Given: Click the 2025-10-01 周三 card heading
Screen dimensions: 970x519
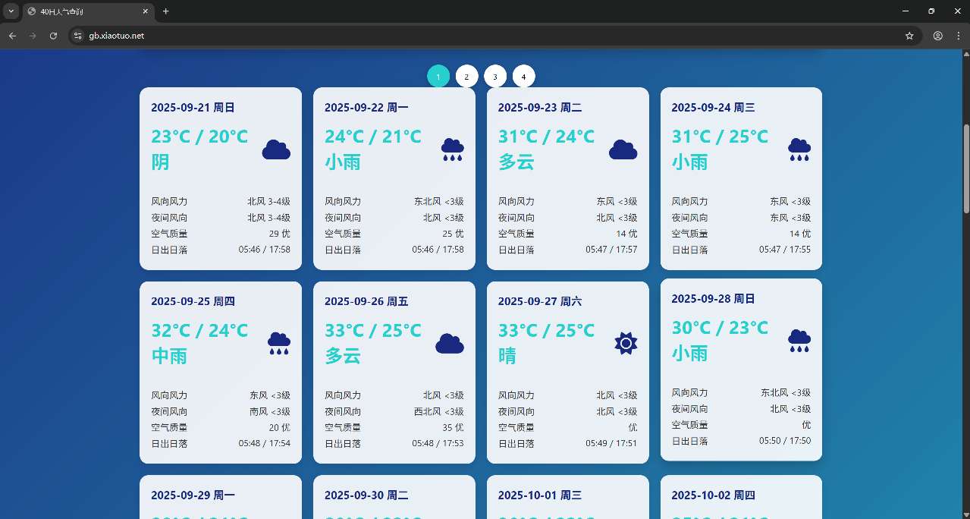Looking at the screenshot, I should pos(539,495).
